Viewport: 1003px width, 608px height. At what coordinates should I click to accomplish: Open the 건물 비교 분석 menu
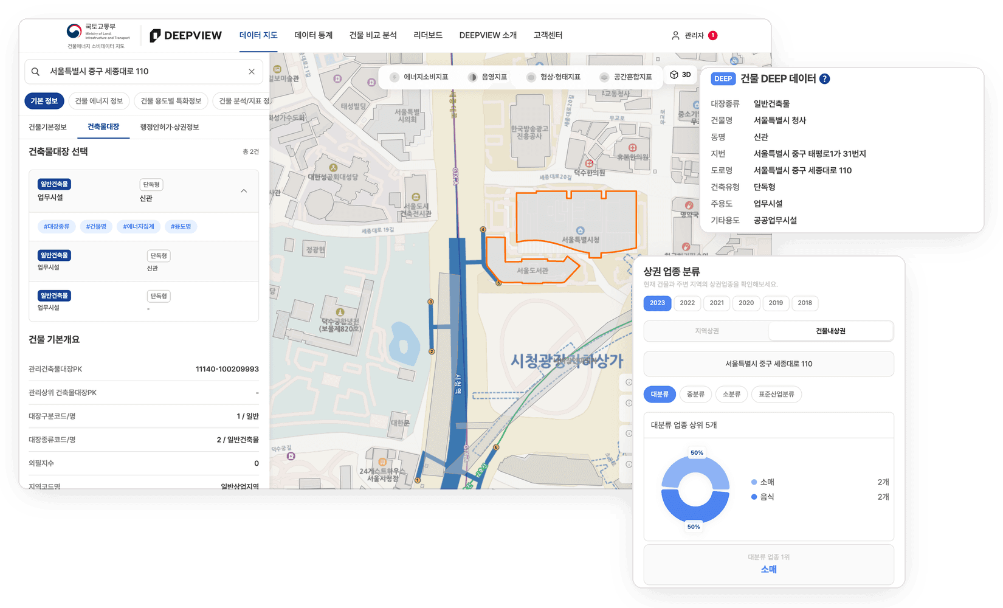click(373, 35)
